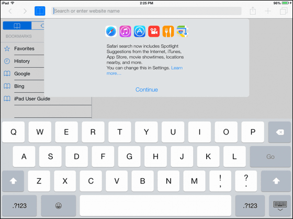Tap the back navigation arrow
This screenshot has height=219, width=293.
[10, 11]
